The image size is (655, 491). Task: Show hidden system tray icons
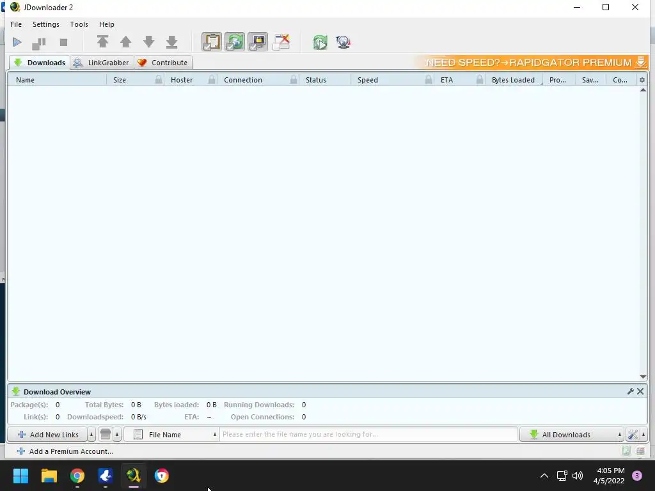point(544,476)
